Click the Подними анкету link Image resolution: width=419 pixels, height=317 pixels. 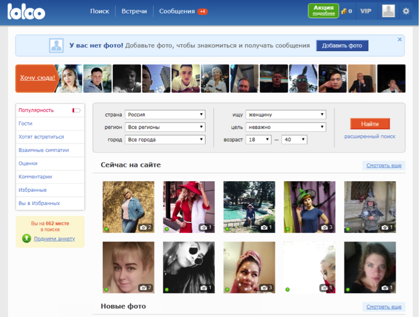[x=54, y=239]
